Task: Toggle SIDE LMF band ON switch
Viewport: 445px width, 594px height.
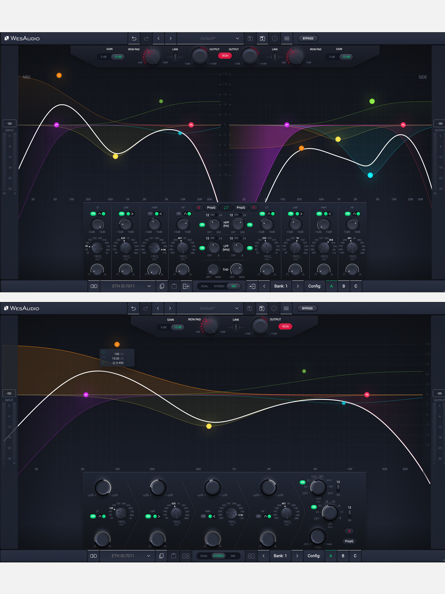Action: coord(291,214)
